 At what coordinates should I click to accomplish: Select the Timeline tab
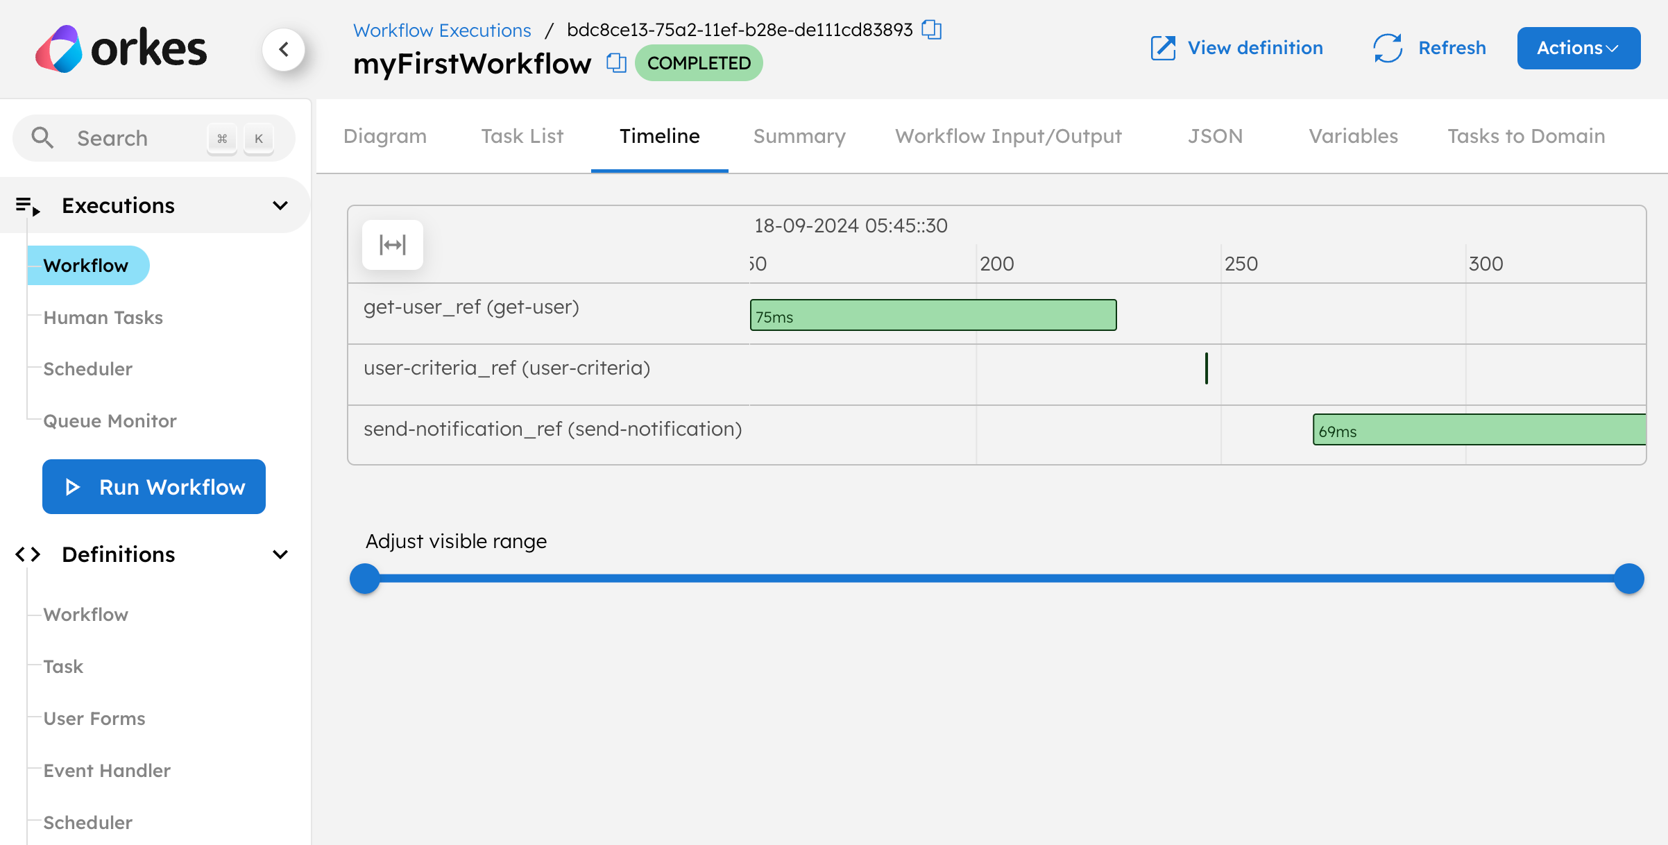point(660,136)
